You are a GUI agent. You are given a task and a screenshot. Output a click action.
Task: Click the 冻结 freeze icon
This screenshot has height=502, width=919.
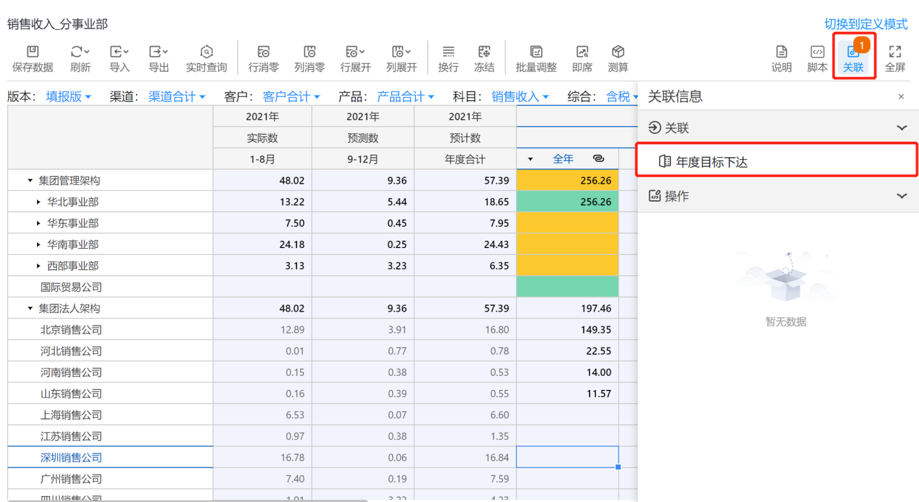click(x=484, y=52)
